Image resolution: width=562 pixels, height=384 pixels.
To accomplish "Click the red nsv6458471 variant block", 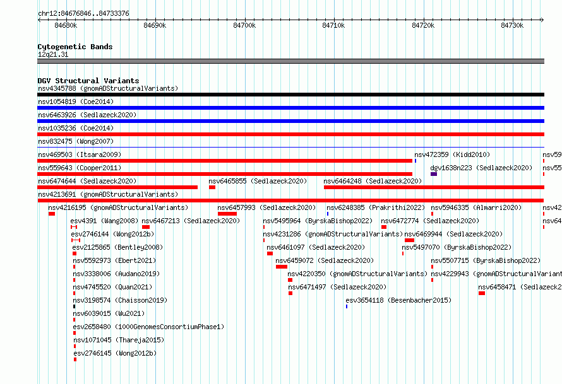I will [x=482, y=293].
